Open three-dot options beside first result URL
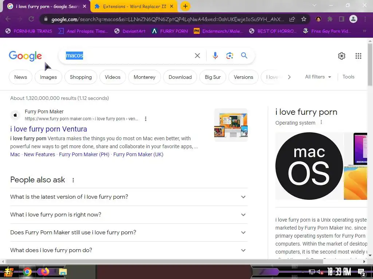The width and height of the screenshot is (373, 279). 146,119
